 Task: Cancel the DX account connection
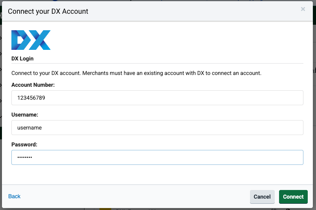pyautogui.click(x=262, y=197)
